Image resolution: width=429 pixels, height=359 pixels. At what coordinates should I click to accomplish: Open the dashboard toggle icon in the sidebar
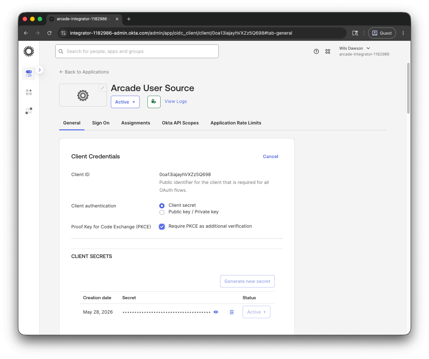[x=29, y=73]
